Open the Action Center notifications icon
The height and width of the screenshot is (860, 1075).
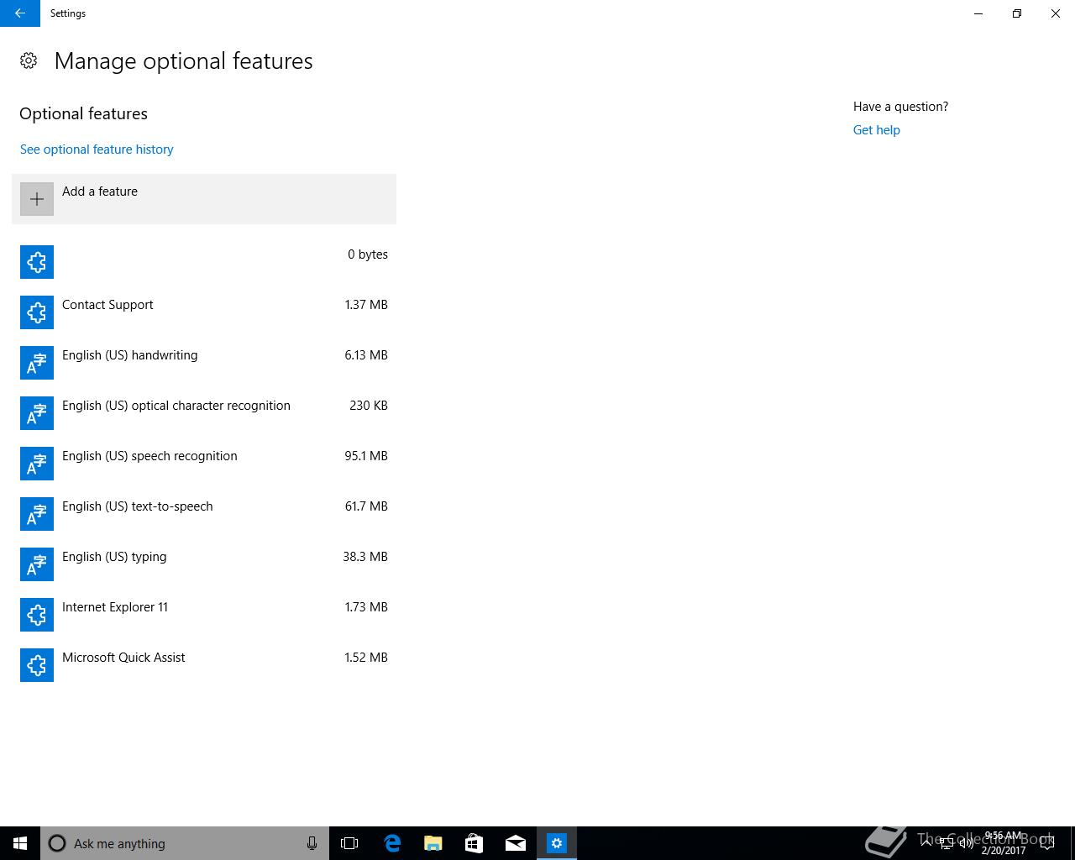pos(1047,843)
